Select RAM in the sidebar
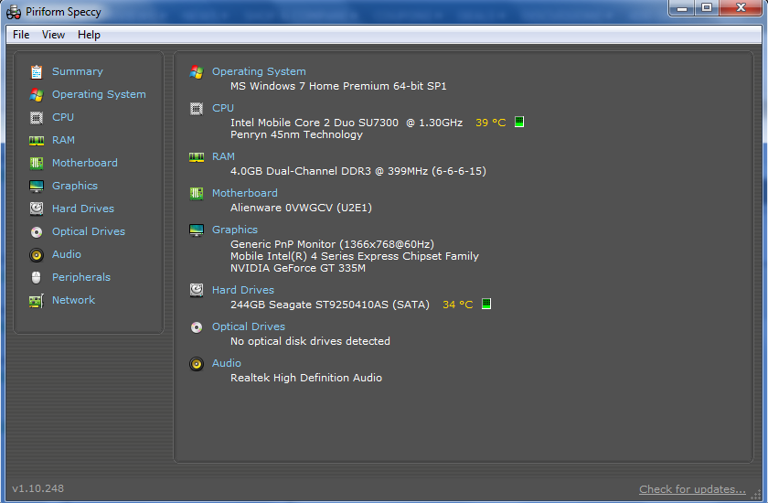Screen dimensions: 768x503 coord(64,140)
